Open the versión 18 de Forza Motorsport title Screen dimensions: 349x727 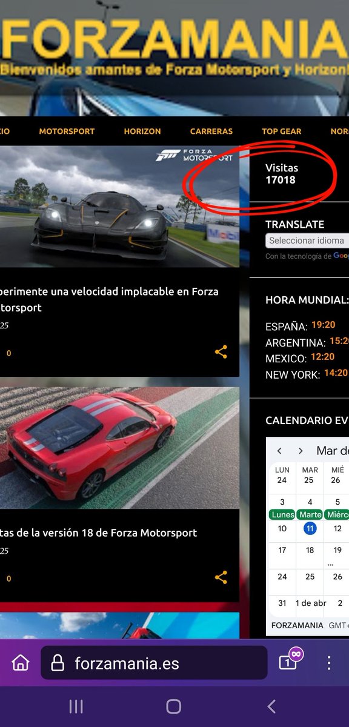(99, 533)
